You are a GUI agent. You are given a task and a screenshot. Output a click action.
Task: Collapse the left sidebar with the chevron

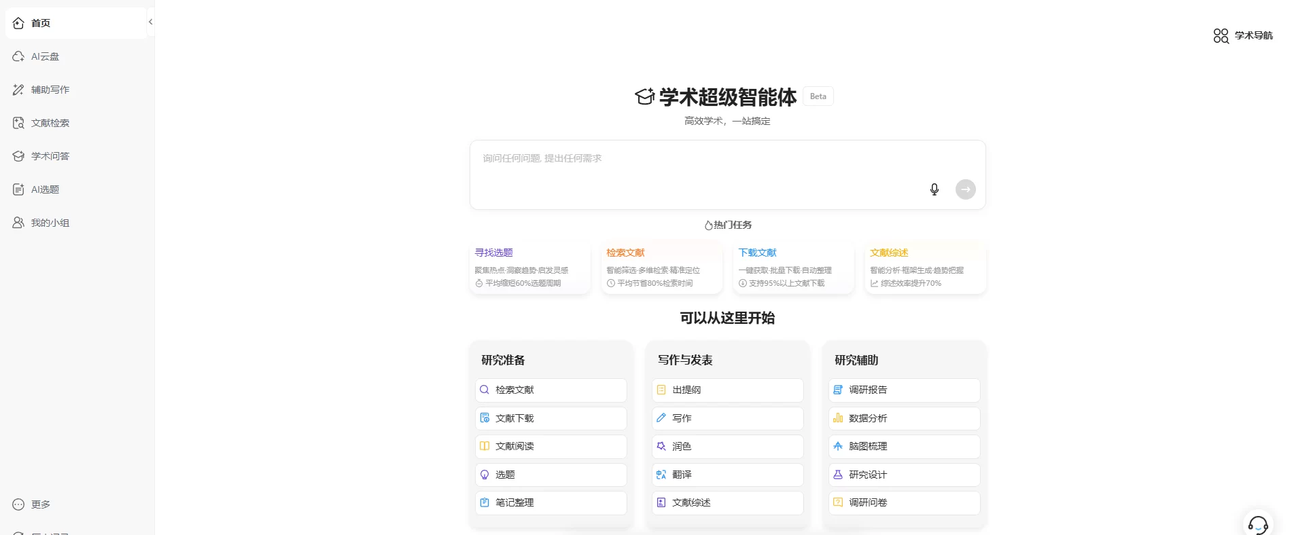[x=150, y=22]
